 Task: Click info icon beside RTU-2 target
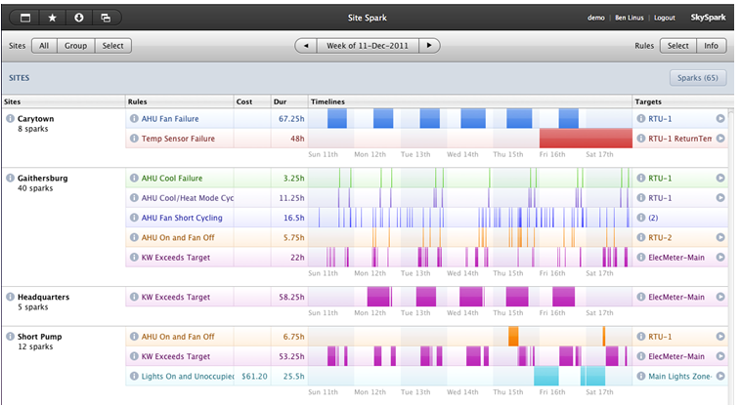point(641,237)
